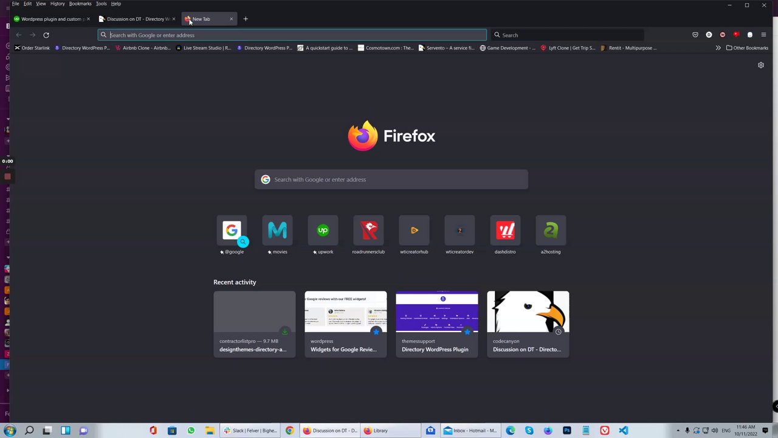Open WhatsApp from the taskbar
The height and width of the screenshot is (438, 778).
(x=191, y=430)
